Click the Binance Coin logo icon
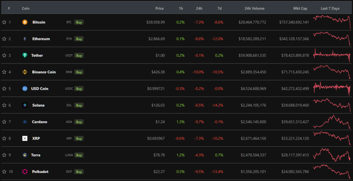Image resolution: width=353 pixels, height=181 pixels. tap(25, 72)
